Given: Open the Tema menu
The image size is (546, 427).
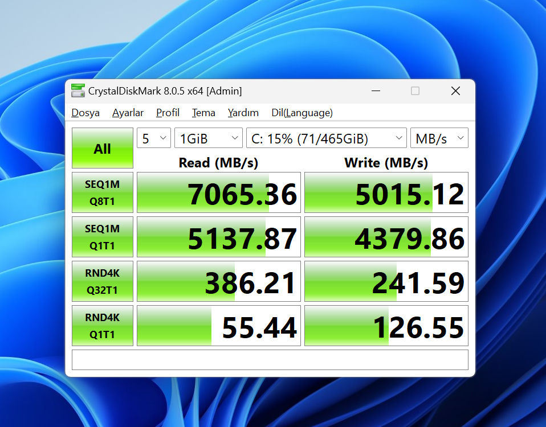Looking at the screenshot, I should click(x=203, y=113).
